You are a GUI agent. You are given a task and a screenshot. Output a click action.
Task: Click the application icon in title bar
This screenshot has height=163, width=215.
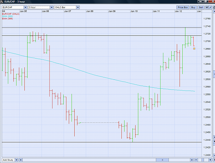2,2
